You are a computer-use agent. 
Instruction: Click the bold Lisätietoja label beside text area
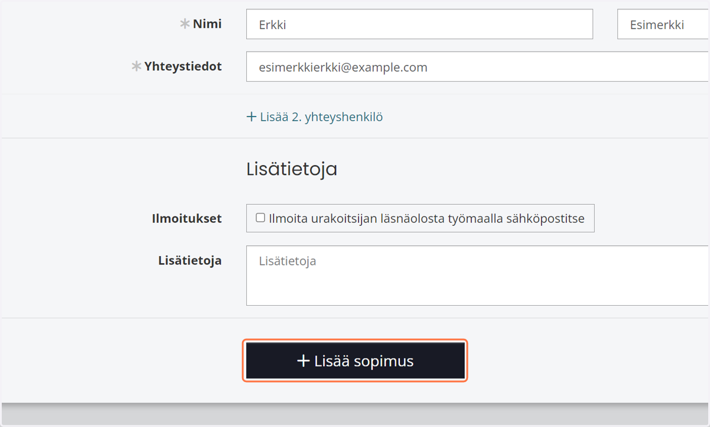190,260
